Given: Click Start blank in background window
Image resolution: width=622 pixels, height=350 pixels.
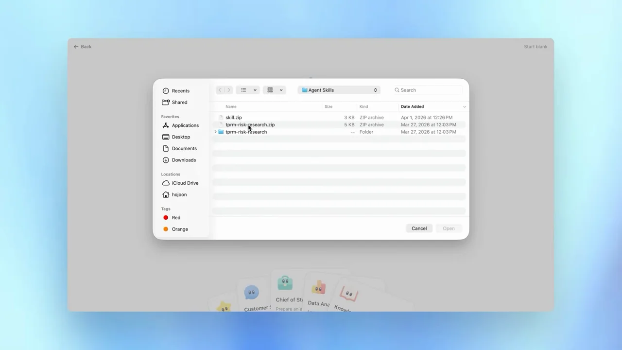Looking at the screenshot, I should coord(536,47).
